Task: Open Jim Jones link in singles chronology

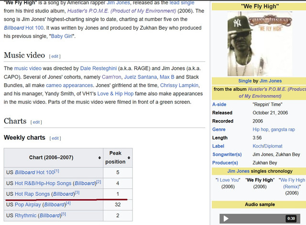Action: (238, 171)
